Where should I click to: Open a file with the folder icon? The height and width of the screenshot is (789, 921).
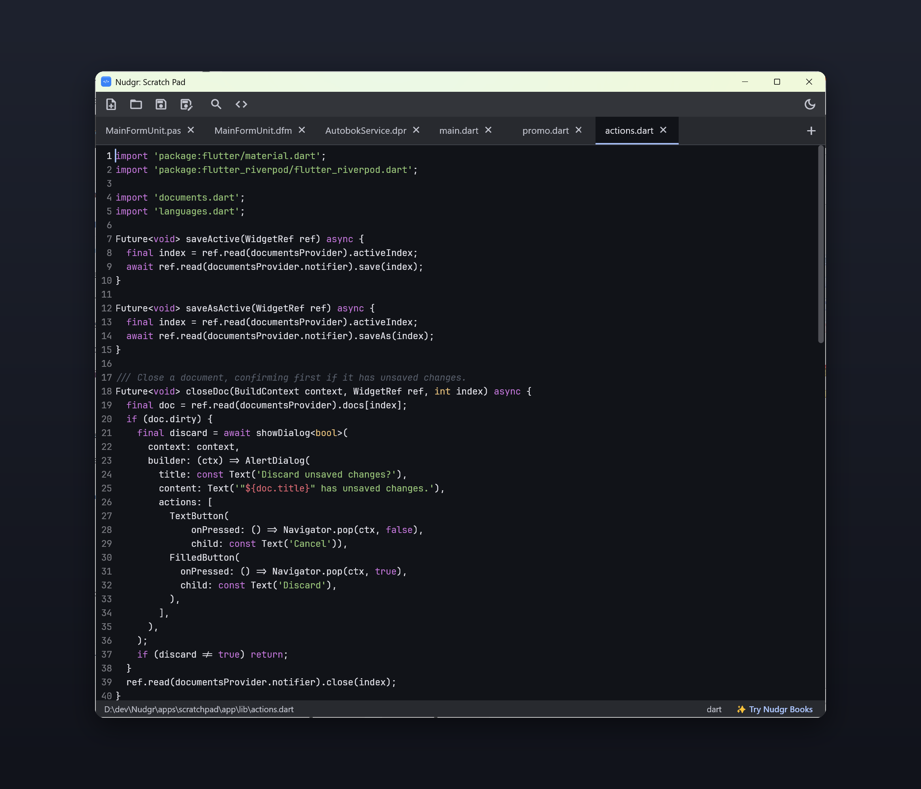click(x=136, y=104)
